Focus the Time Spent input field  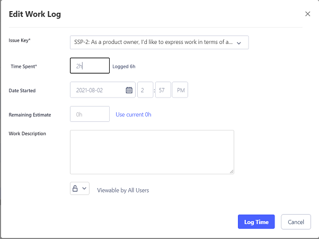tap(90, 66)
